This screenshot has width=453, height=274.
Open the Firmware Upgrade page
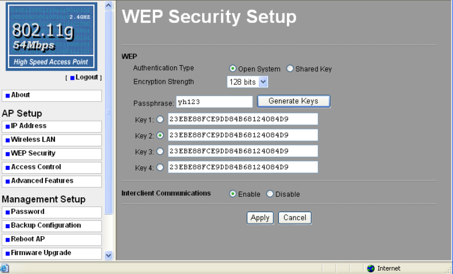point(52,253)
